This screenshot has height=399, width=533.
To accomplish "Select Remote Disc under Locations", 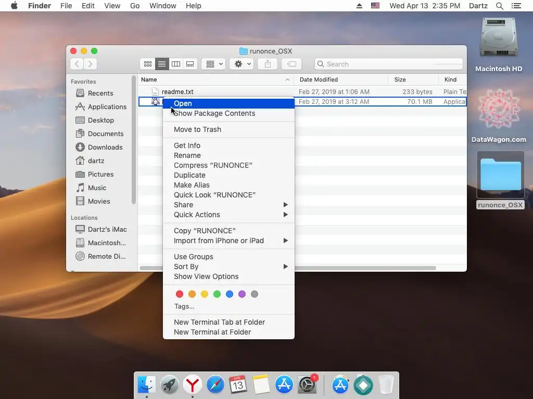I will pyautogui.click(x=100, y=256).
